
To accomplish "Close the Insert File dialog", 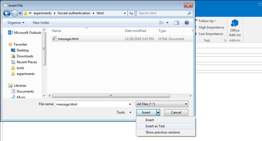I will (188, 5).
